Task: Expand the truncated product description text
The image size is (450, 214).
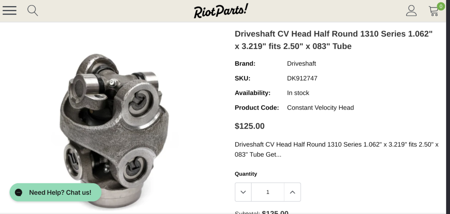Action: click(336, 150)
